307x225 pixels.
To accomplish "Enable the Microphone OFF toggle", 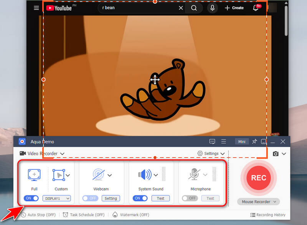I will (x=190, y=199).
